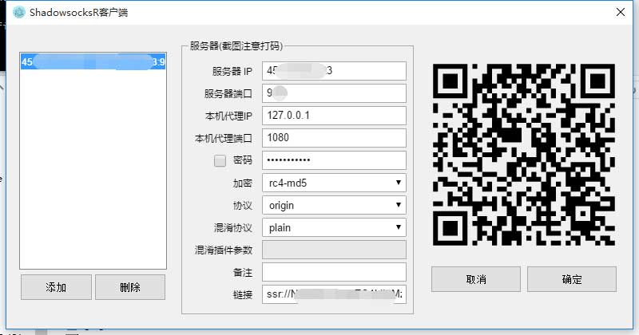Click the 本机代理IP field showing 127.0.0.1
This screenshot has width=639, height=335.
click(334, 116)
